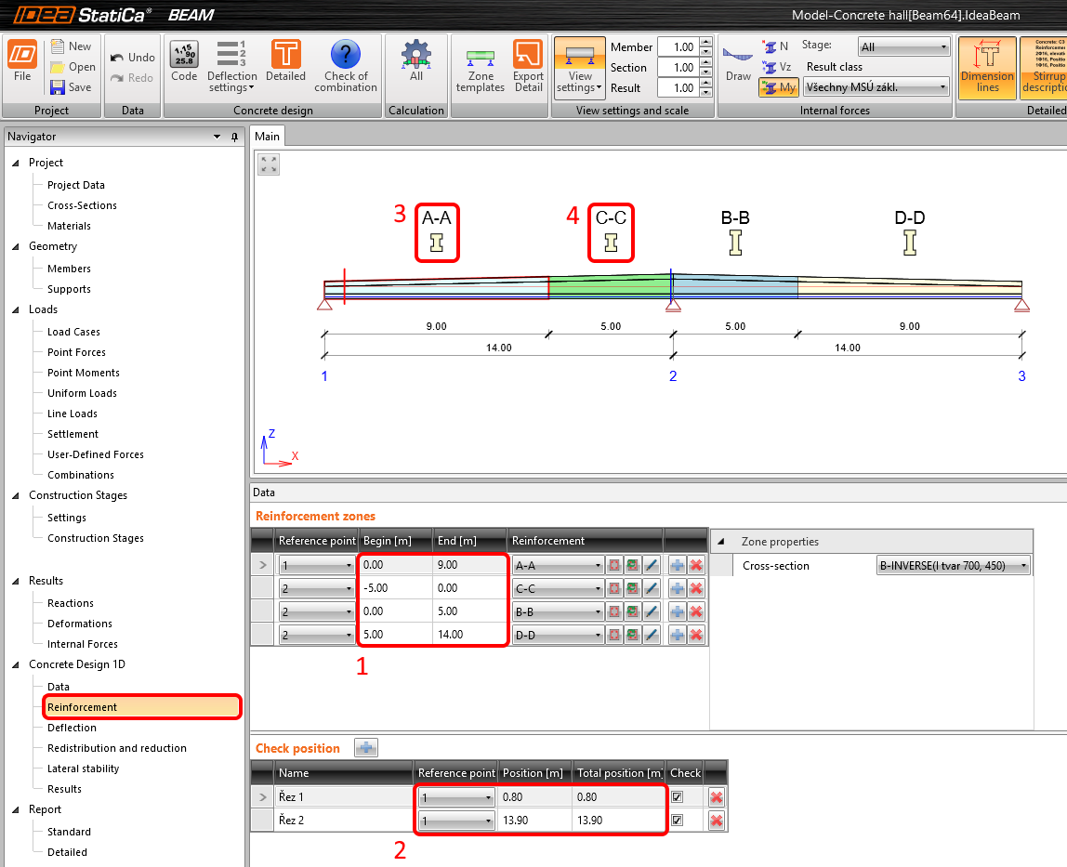
Task: Collapse the Project tree node
Action: tap(15, 163)
